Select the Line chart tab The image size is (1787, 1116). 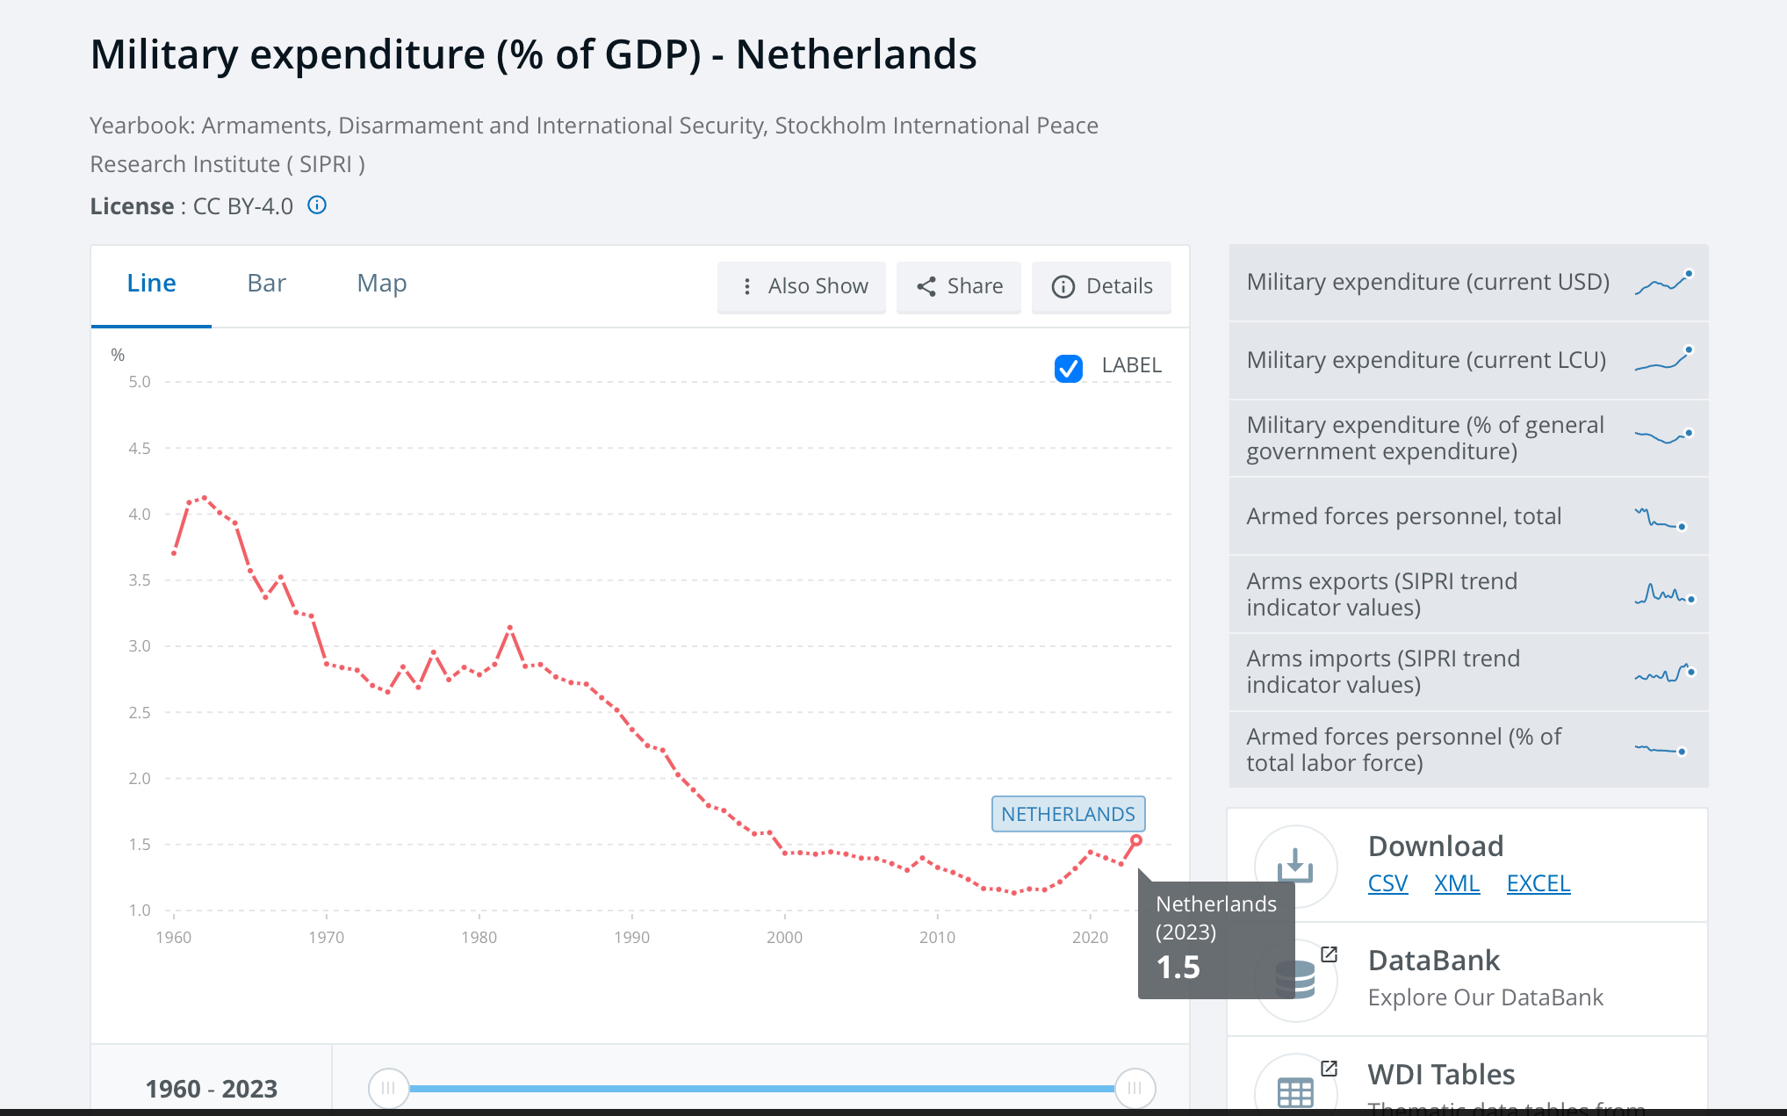click(151, 283)
